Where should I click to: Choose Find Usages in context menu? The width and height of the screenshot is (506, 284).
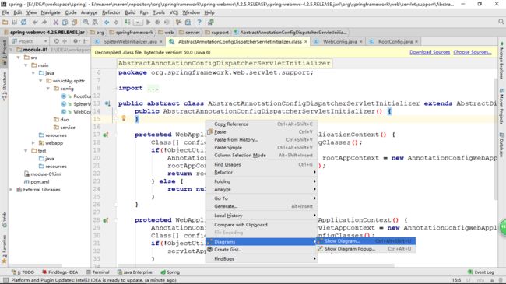point(262,165)
